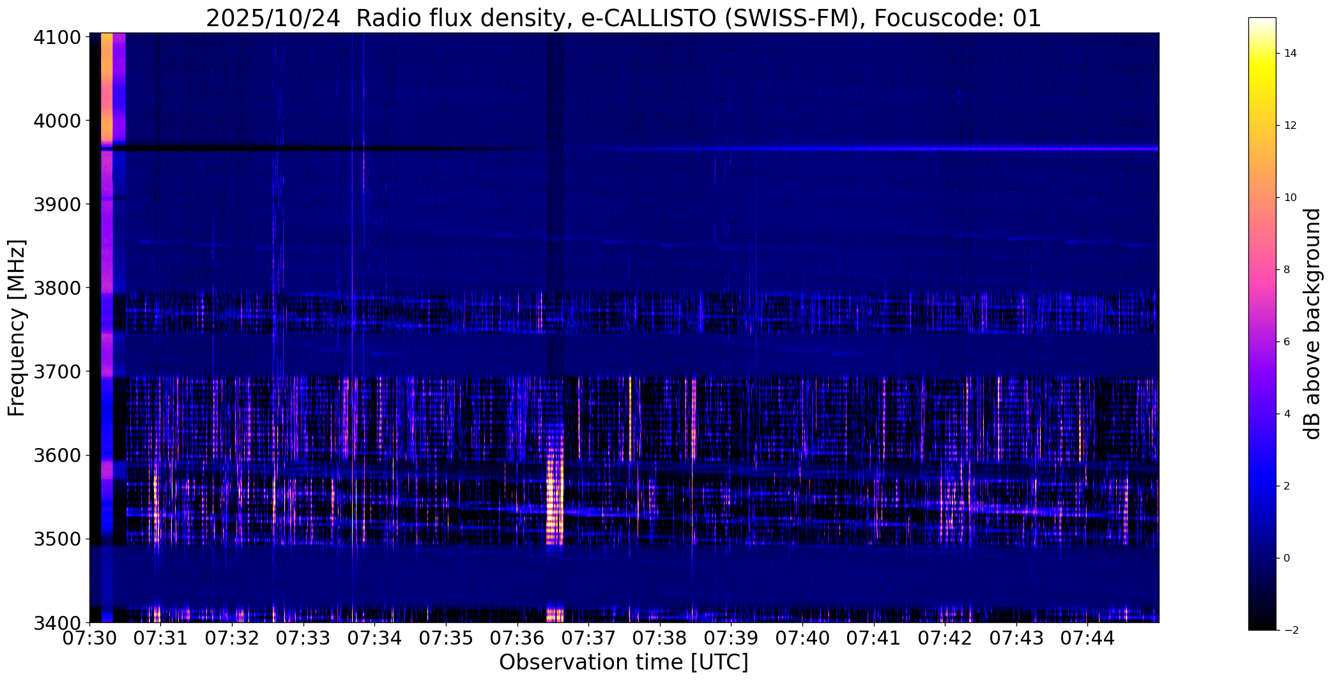Click the 3700 frequency tick label

pyautogui.click(x=57, y=371)
